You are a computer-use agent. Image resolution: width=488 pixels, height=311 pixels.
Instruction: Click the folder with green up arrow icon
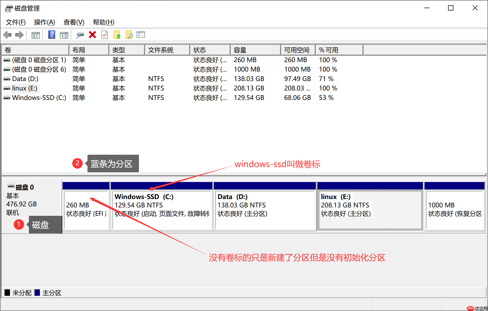click(117, 35)
